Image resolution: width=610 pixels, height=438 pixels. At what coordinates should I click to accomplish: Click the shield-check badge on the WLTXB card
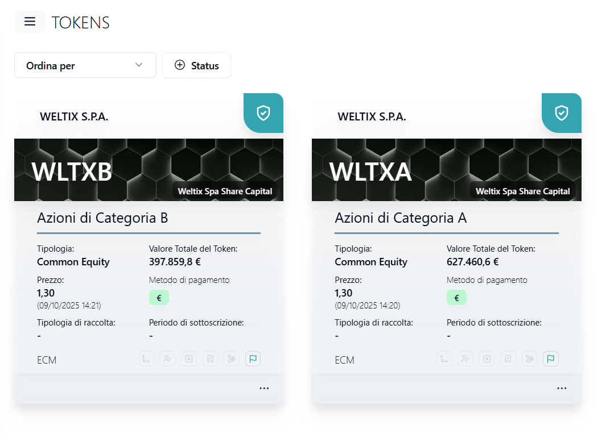(263, 113)
